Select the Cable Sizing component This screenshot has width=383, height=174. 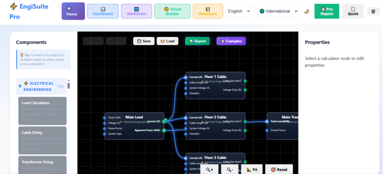[42, 140]
